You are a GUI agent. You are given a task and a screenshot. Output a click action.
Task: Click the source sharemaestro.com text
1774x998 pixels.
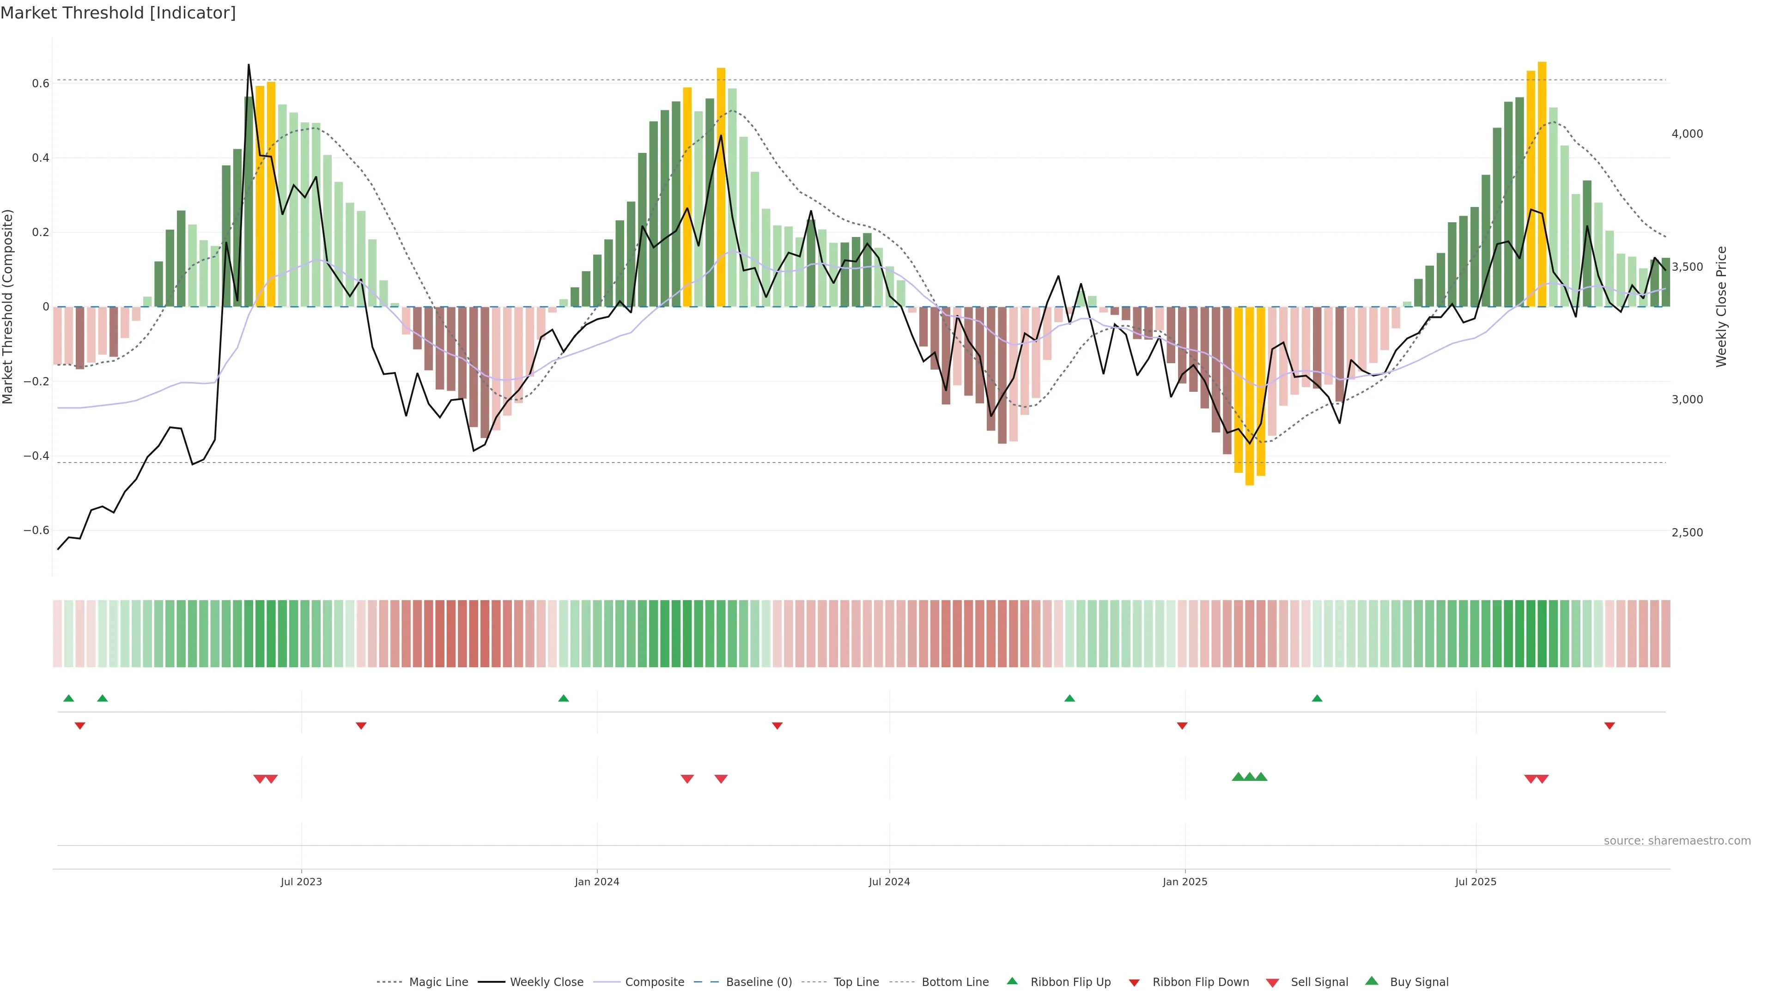[x=1677, y=841]
